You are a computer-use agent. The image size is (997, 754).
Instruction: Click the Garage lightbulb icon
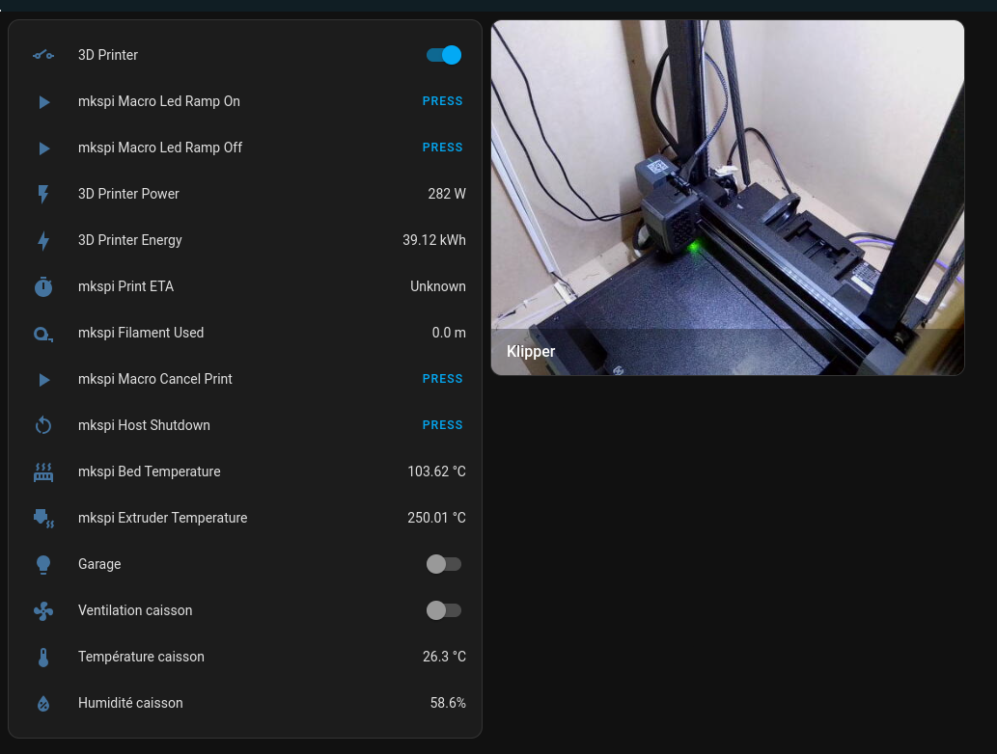43,565
